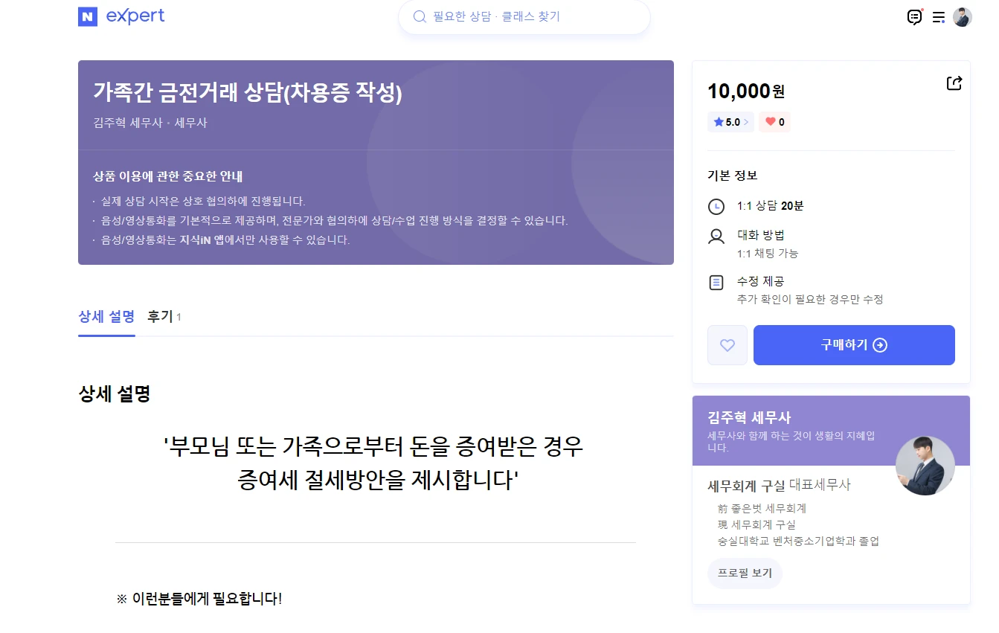999x633 pixels.
Task: Toggle the red heart like counter badge
Action: pos(774,121)
